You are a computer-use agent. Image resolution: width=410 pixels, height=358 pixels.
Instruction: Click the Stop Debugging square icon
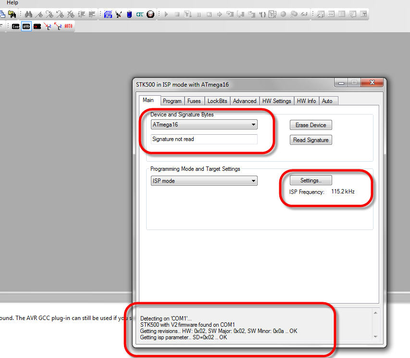[177, 14]
